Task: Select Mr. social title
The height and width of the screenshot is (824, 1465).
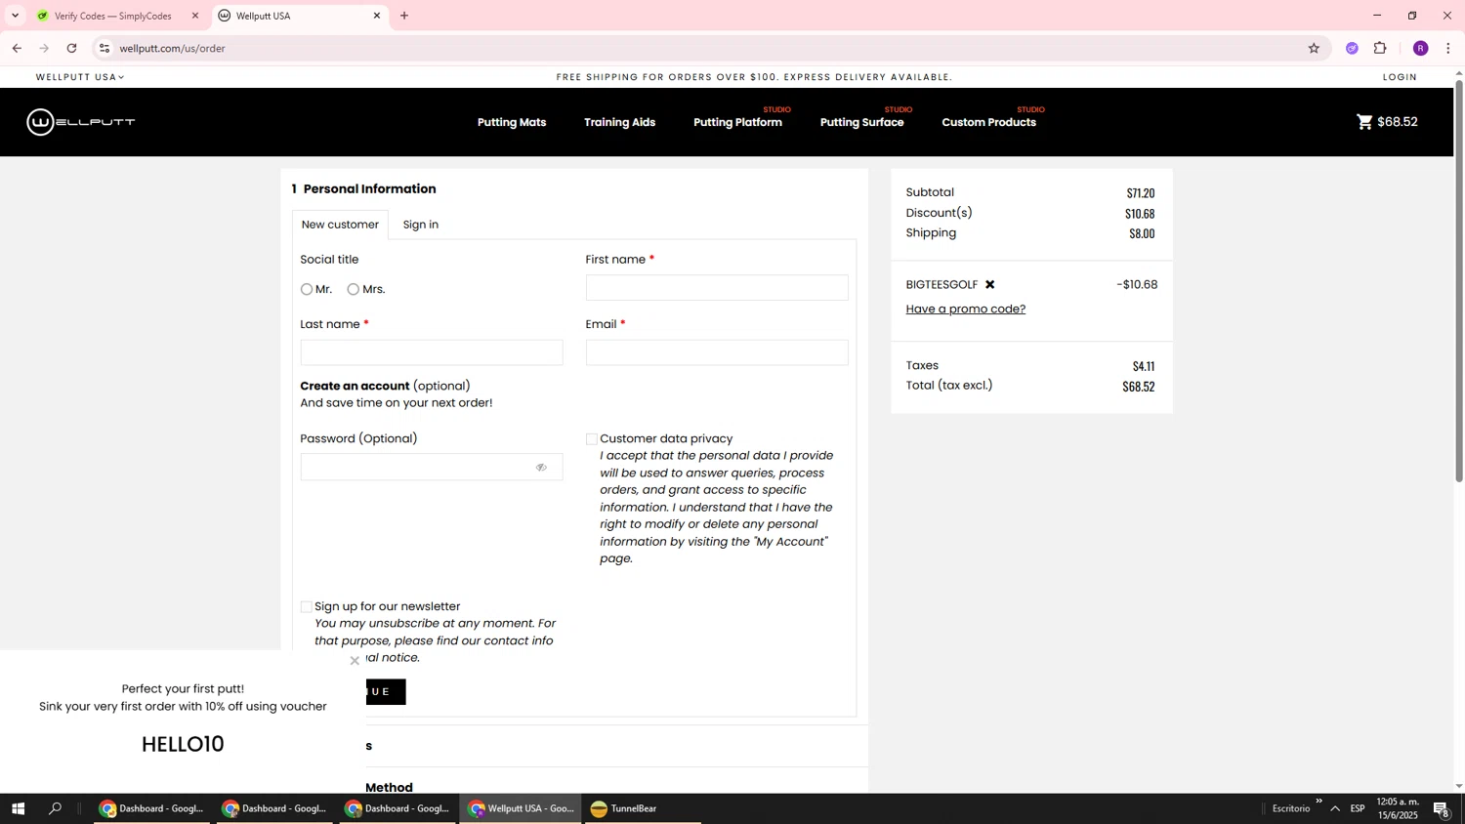Action: click(x=307, y=290)
